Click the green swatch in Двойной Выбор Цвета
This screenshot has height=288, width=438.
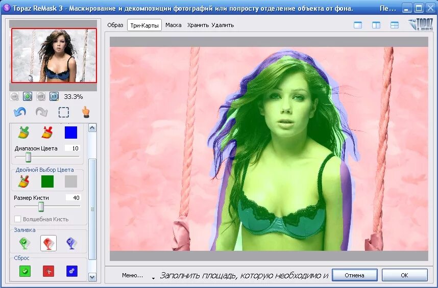(x=47, y=181)
